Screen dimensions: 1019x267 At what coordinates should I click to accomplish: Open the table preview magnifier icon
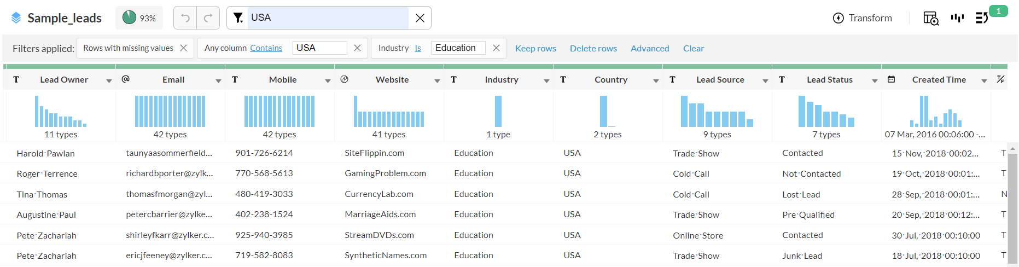coord(930,18)
